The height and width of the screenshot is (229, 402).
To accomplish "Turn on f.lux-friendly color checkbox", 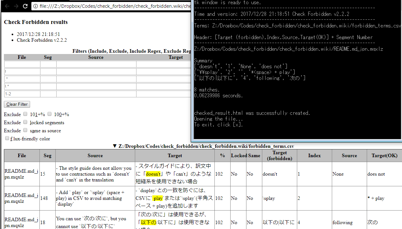I will coord(7,138).
